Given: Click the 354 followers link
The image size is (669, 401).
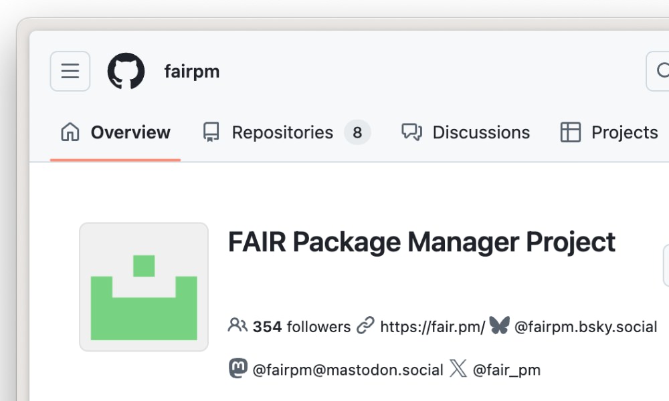Looking at the screenshot, I should pyautogui.click(x=301, y=326).
